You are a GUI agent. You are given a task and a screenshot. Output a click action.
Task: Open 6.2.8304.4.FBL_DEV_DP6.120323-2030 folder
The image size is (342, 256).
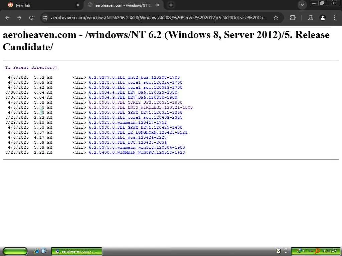tap(133, 92)
